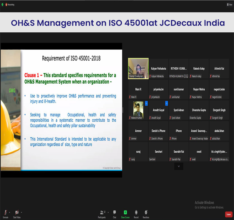Image resolution: width=234 pixels, height=220 pixels.
Task: Select the Kalyan Pathakota participant tile
Action: click(x=158, y=69)
